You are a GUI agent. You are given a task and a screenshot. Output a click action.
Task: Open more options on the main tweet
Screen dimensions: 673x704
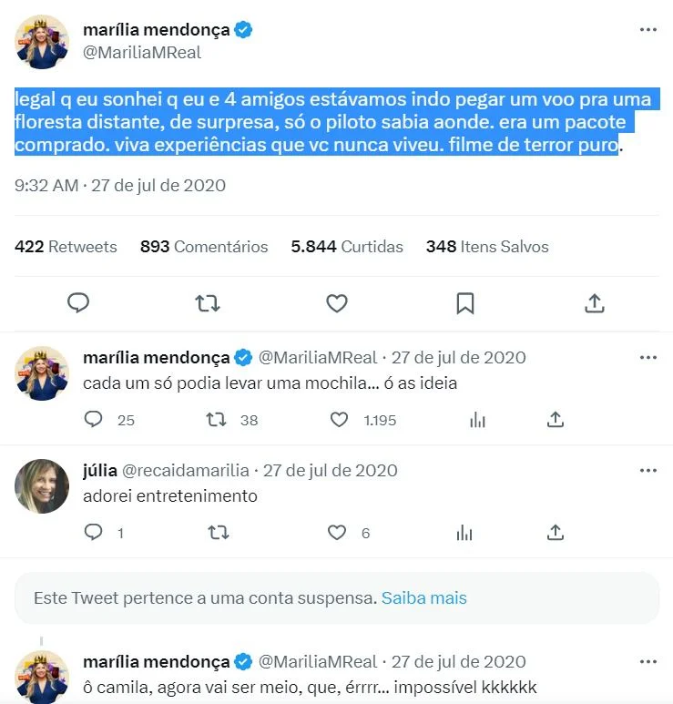648,30
